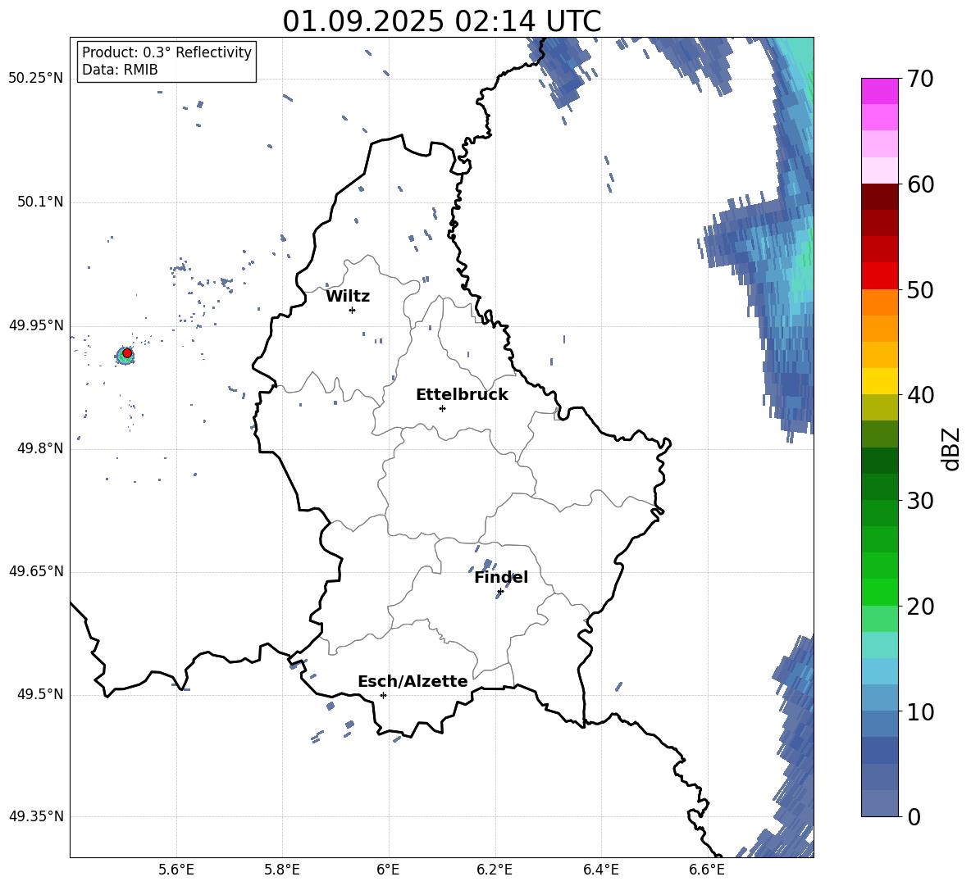Click colorbar tick label 50
Viewport: 971px width, 886px height.
pos(919,289)
